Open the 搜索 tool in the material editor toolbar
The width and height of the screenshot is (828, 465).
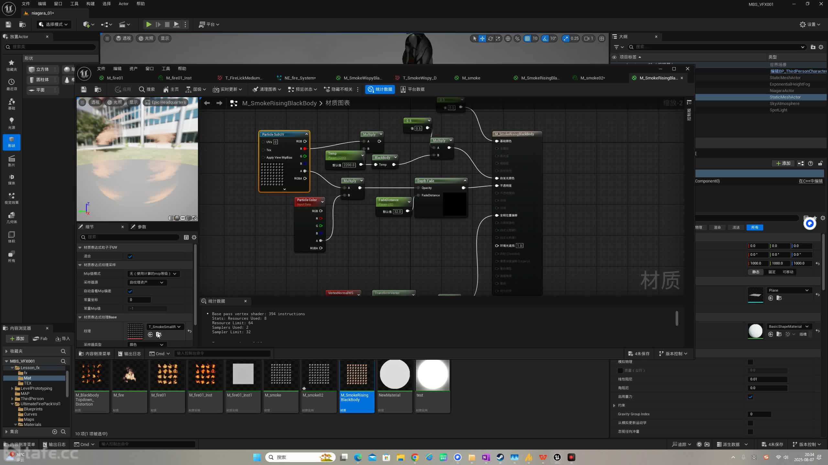pos(147,89)
